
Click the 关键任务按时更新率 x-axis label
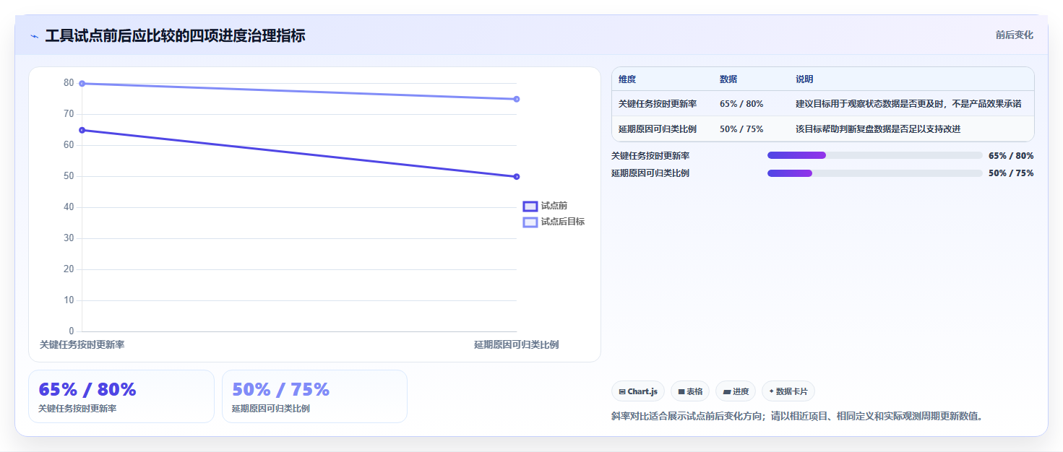[x=82, y=345]
